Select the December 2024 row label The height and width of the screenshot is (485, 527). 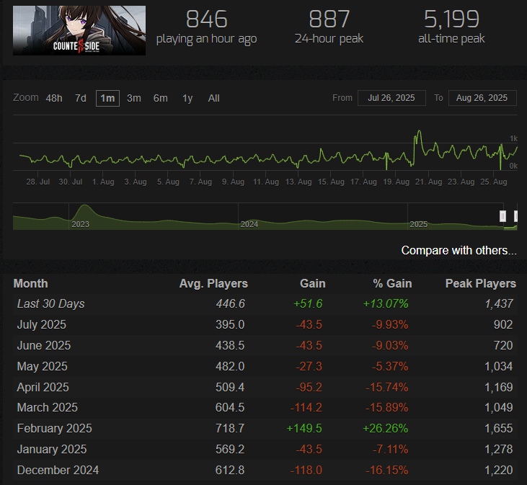[x=58, y=470]
